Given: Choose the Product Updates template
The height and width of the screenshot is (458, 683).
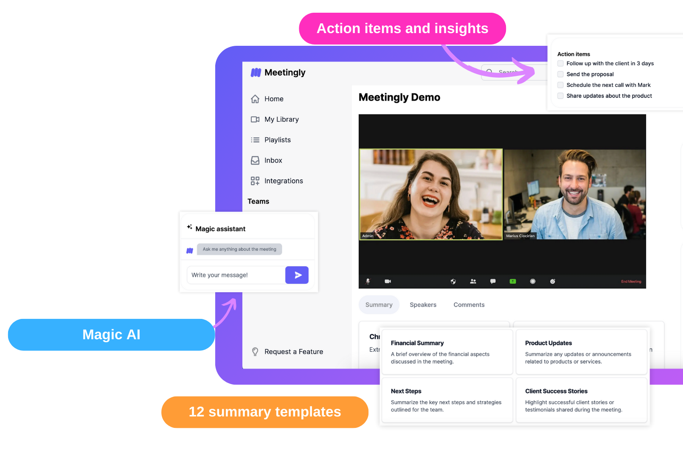Looking at the screenshot, I should click(582, 352).
